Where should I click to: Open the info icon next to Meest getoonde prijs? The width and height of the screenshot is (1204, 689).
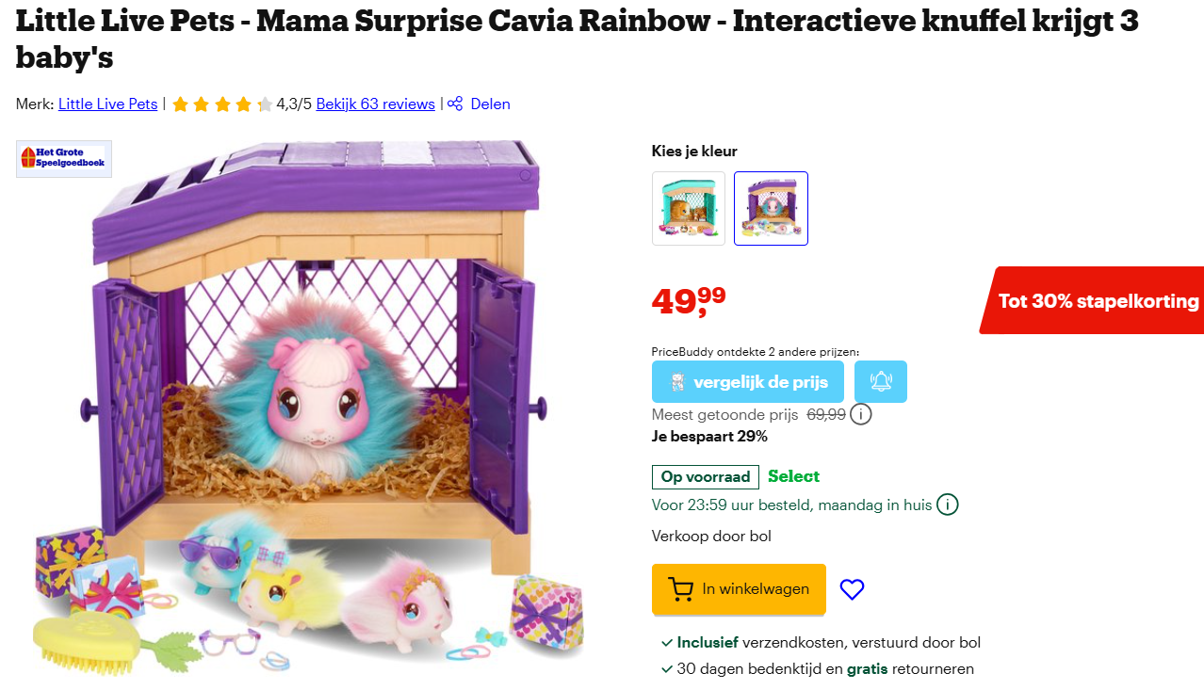click(860, 414)
